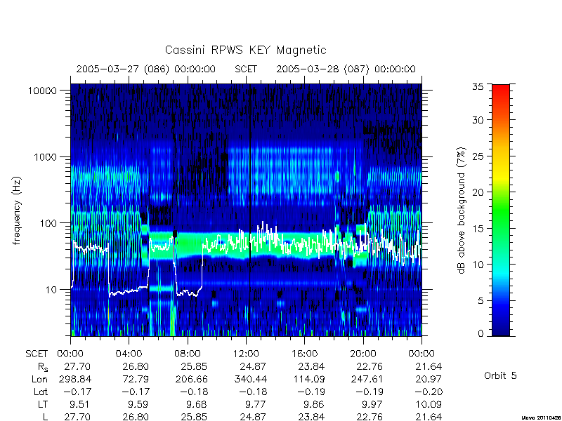
Task: Select L row value 21.64
Action: [x=429, y=417]
